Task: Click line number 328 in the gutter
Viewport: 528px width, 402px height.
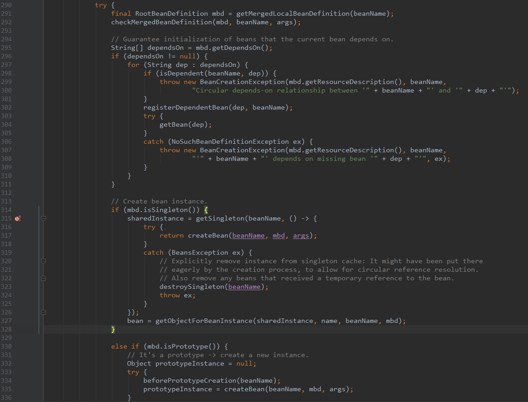Action: 6,329
